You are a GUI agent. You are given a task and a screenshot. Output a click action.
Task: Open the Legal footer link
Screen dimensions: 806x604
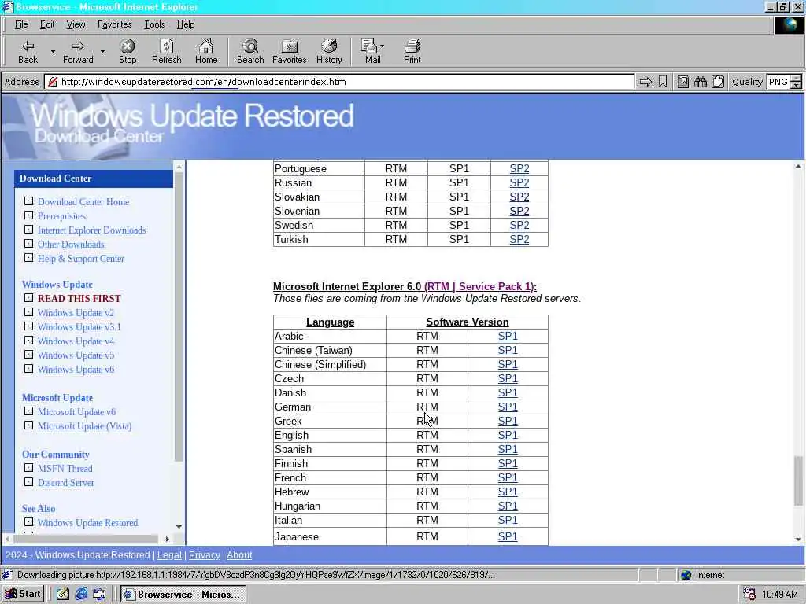(x=169, y=555)
